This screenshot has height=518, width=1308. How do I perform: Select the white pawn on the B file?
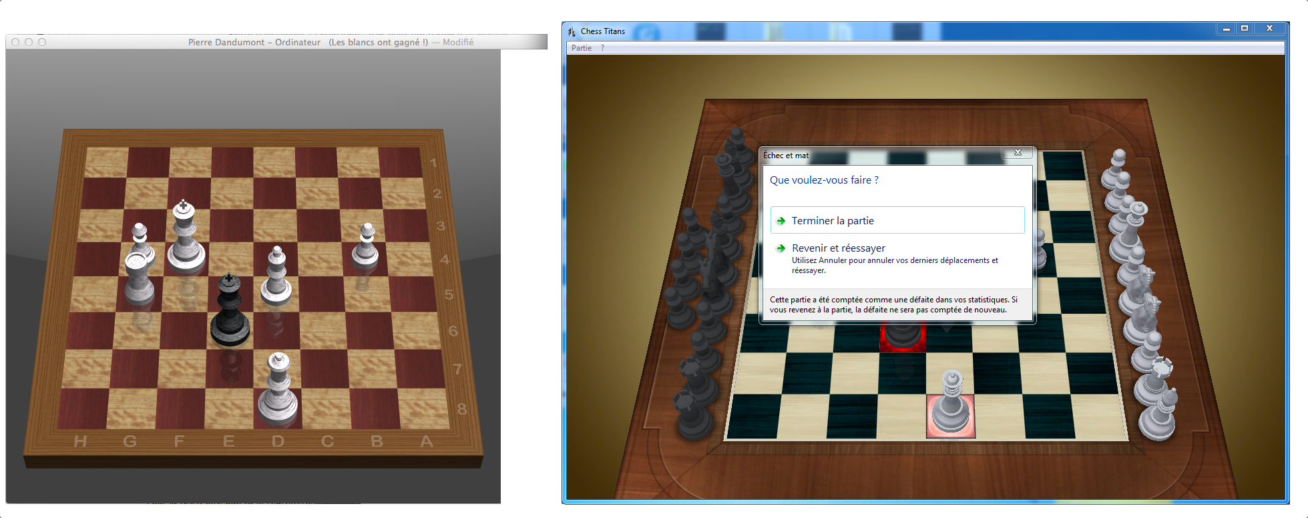coord(366,245)
